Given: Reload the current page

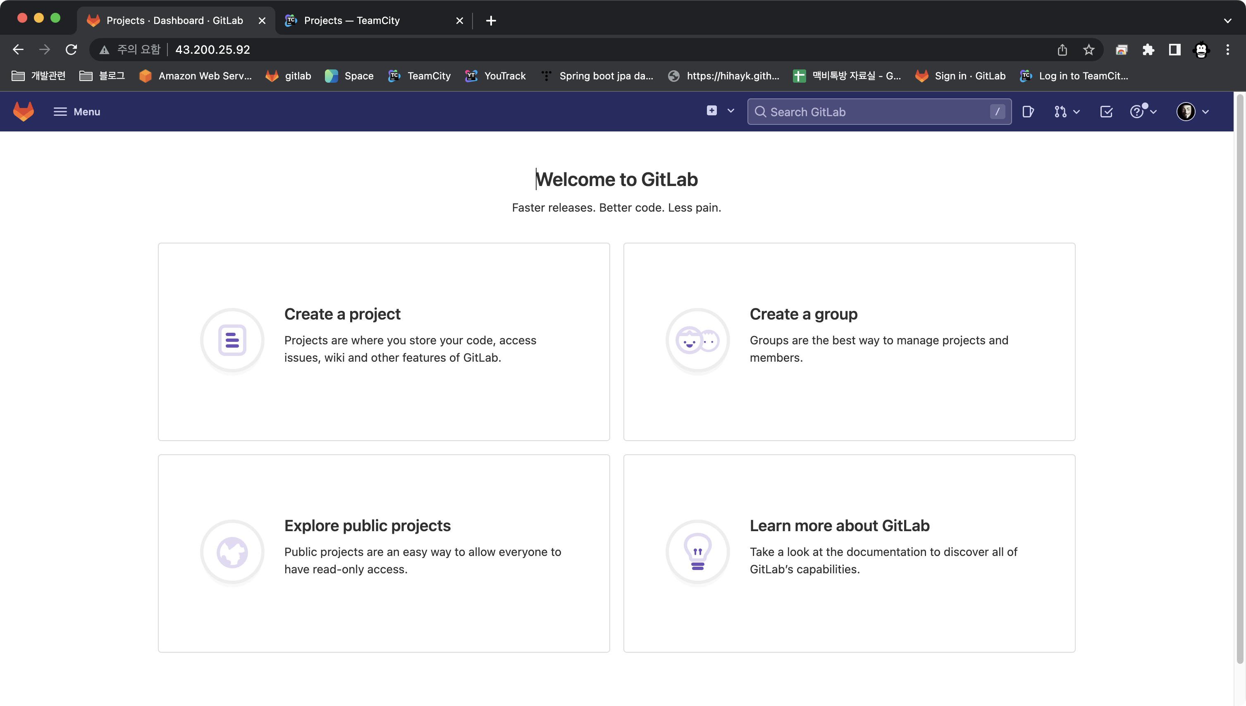Looking at the screenshot, I should tap(71, 50).
